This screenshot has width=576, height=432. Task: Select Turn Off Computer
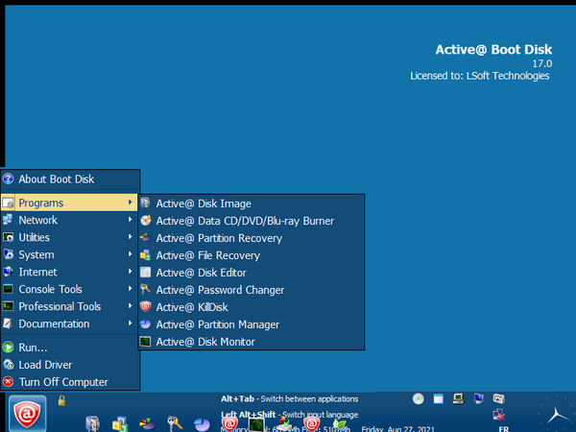point(70,382)
